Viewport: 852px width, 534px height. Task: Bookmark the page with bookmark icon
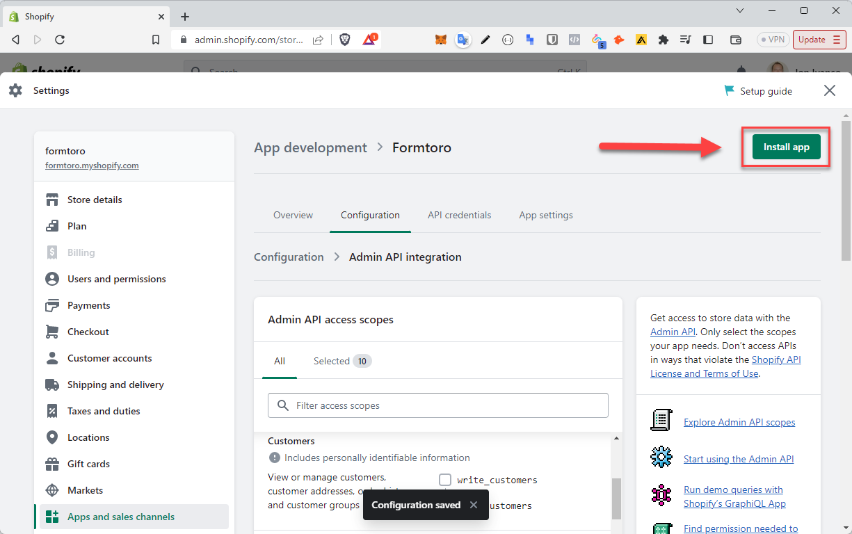point(156,40)
